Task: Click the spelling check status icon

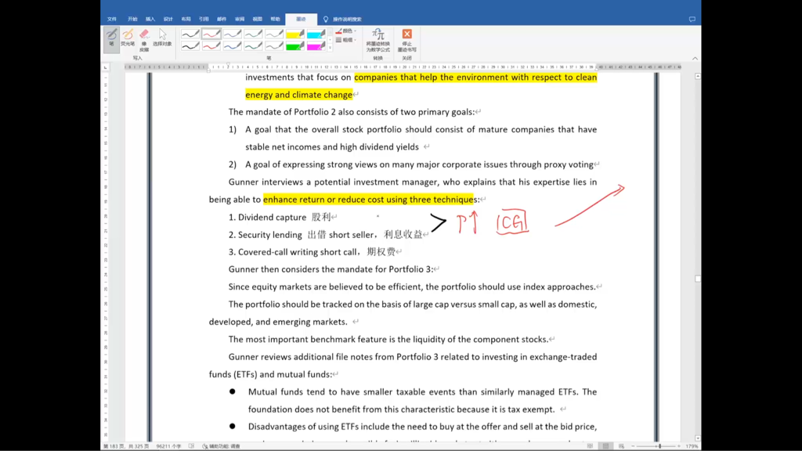Action: point(191,446)
